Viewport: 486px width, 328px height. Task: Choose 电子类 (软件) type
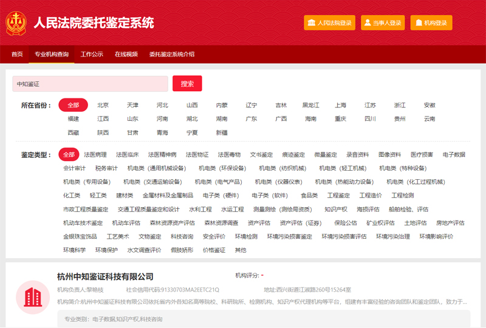click(270, 196)
